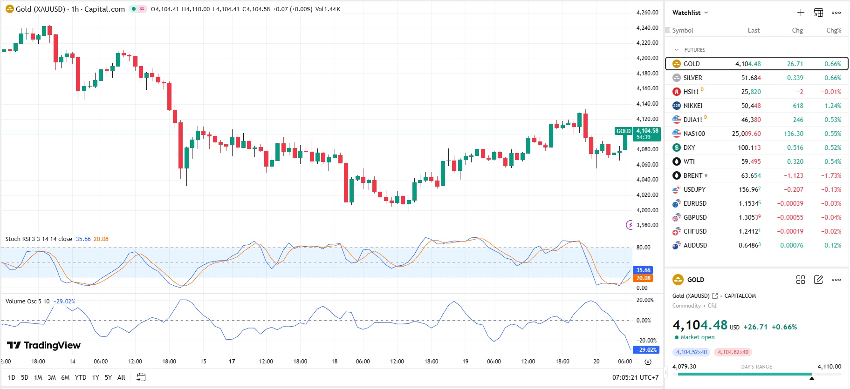Toggle the flag column in the watchlist header

pyautogui.click(x=667, y=30)
